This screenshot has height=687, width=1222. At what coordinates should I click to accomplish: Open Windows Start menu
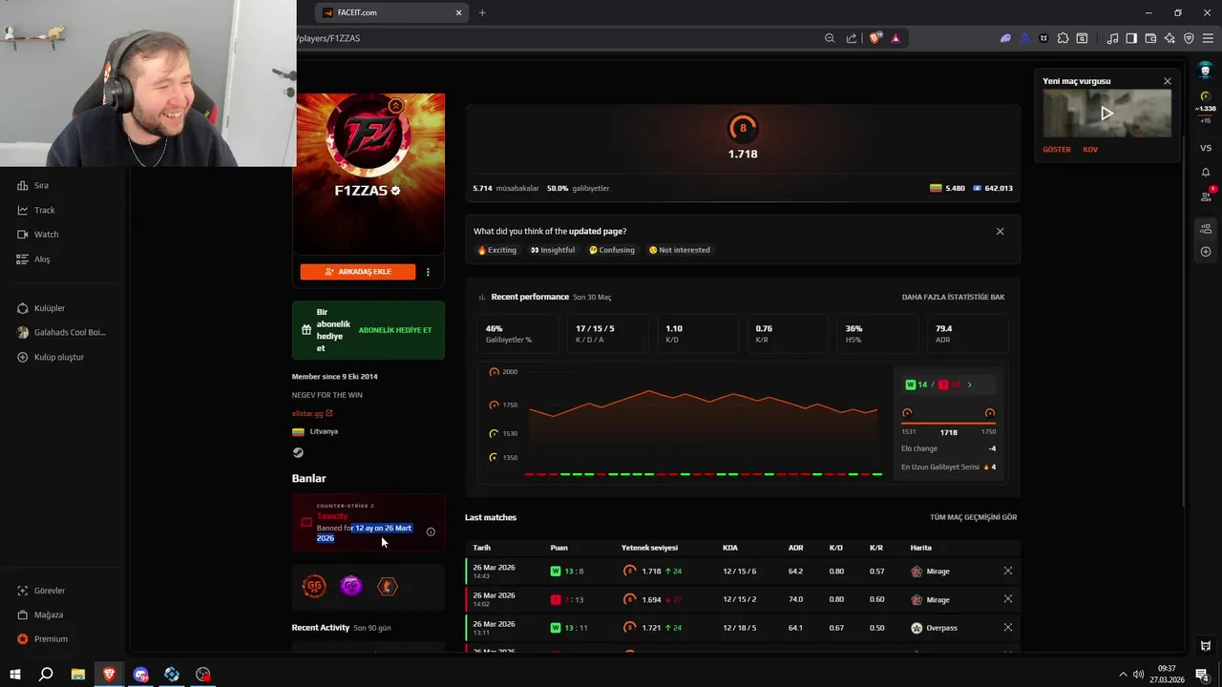coord(15,674)
